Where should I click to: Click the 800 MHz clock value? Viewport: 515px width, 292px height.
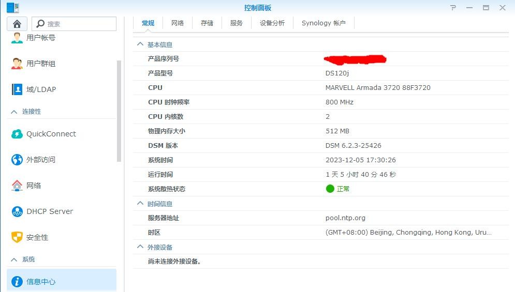click(340, 102)
